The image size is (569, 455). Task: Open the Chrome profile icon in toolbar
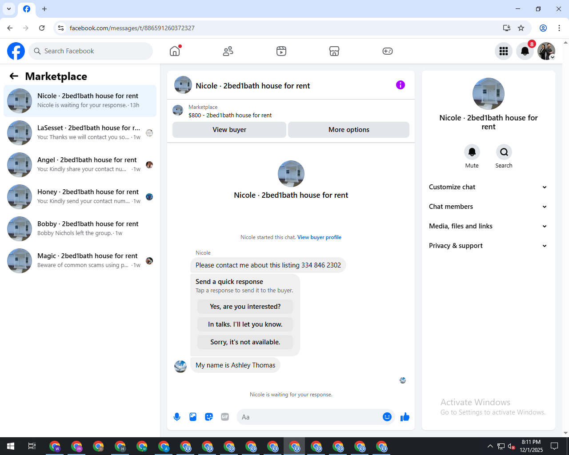tap(543, 28)
